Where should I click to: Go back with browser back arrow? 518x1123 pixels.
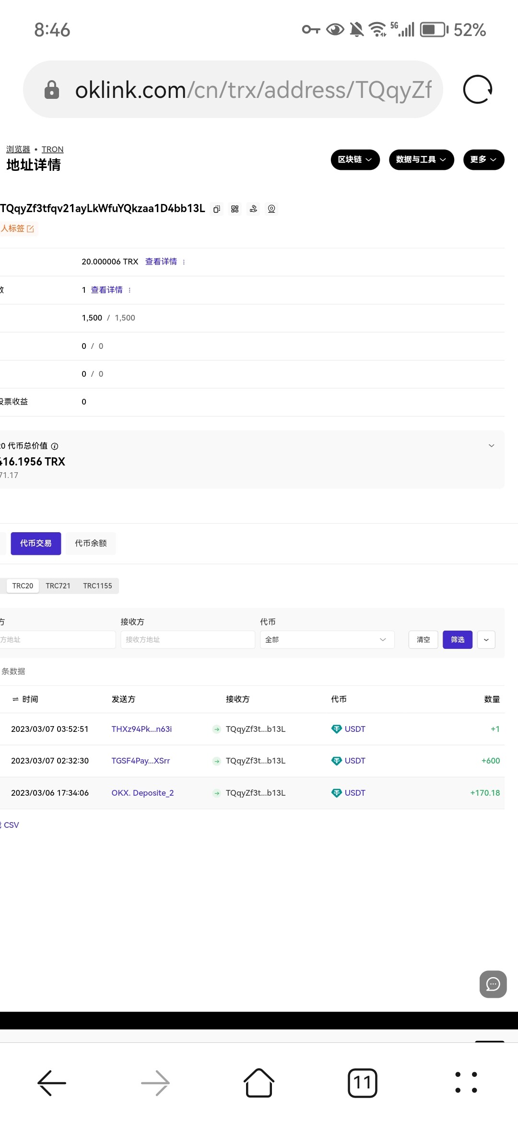point(52,1083)
